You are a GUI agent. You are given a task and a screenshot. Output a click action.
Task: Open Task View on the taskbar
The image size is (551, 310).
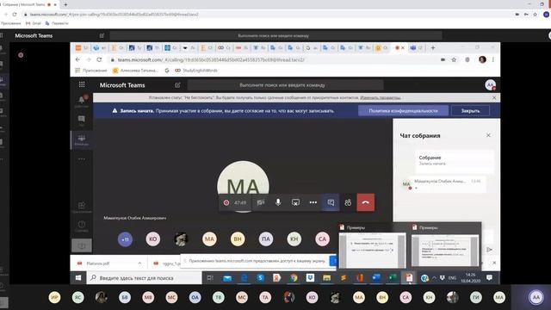pyautogui.click(x=210, y=278)
